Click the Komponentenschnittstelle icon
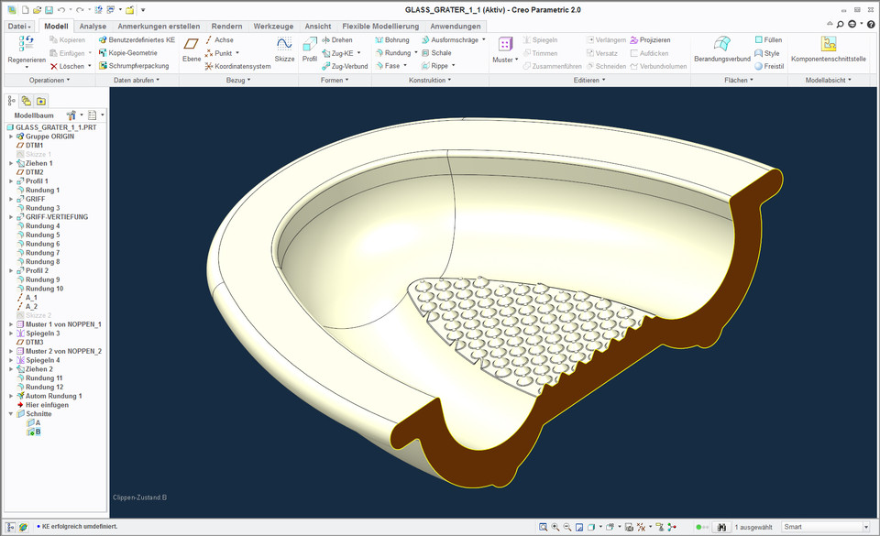Image resolution: width=880 pixels, height=536 pixels. [830, 45]
